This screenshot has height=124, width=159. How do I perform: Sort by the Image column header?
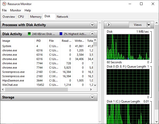point(18,41)
